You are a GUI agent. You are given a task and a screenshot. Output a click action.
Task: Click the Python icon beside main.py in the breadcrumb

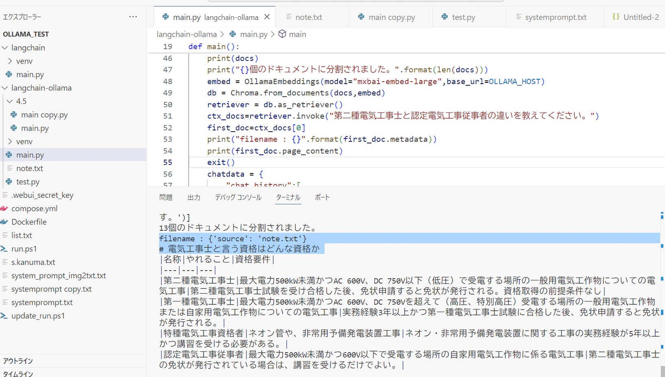tap(233, 34)
